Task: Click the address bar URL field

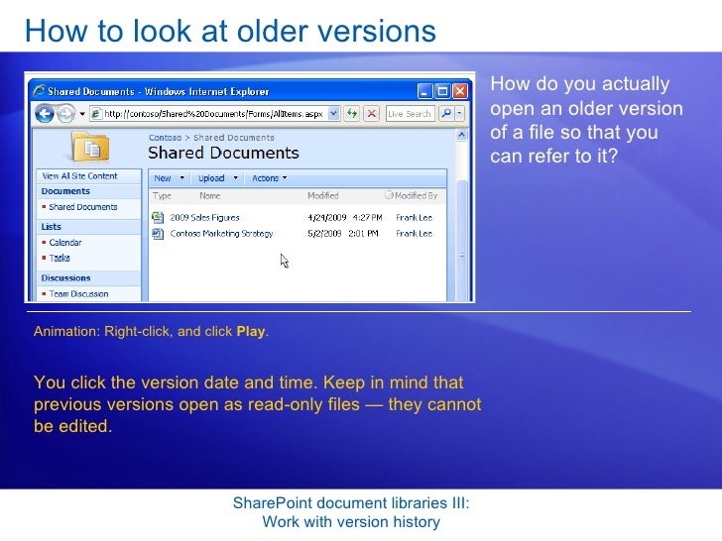Action: [213, 114]
